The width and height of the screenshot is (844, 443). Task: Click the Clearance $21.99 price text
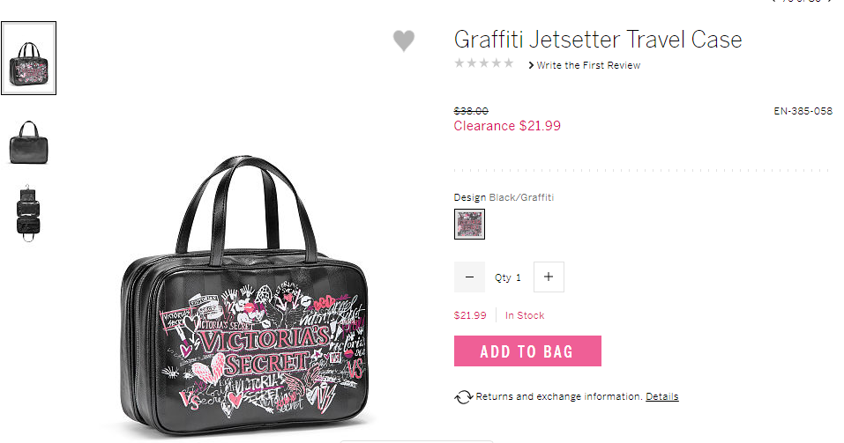507,126
